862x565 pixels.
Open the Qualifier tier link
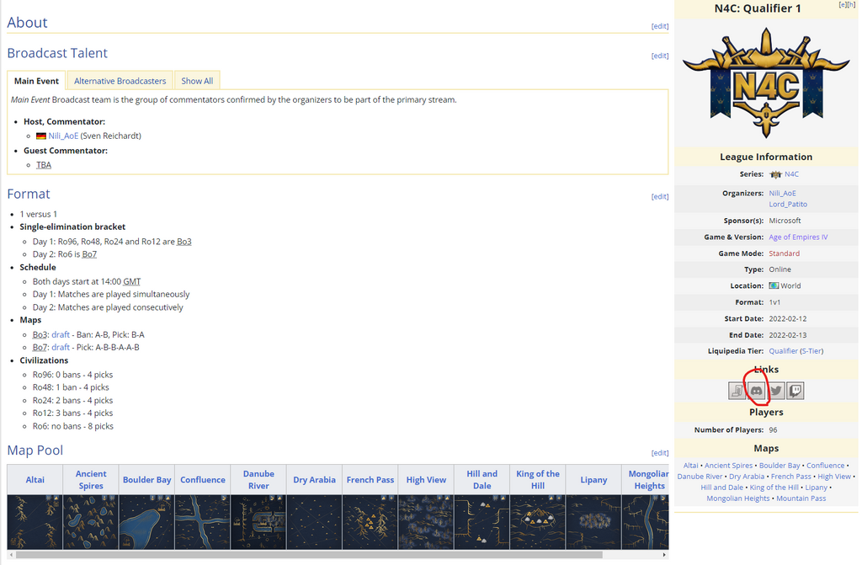pos(783,351)
